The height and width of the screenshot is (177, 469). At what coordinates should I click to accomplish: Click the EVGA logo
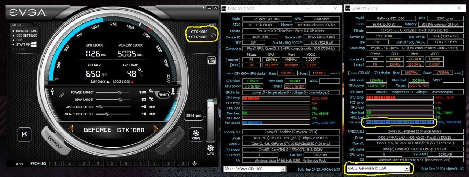(x=27, y=13)
